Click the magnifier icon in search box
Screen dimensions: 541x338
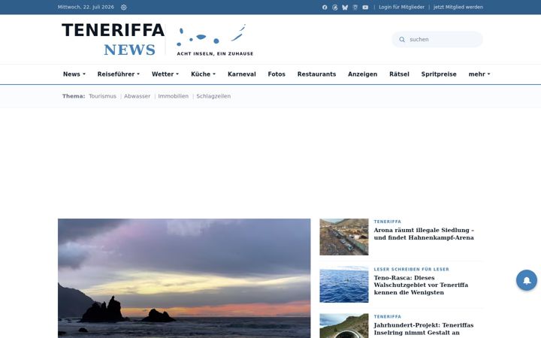402,40
